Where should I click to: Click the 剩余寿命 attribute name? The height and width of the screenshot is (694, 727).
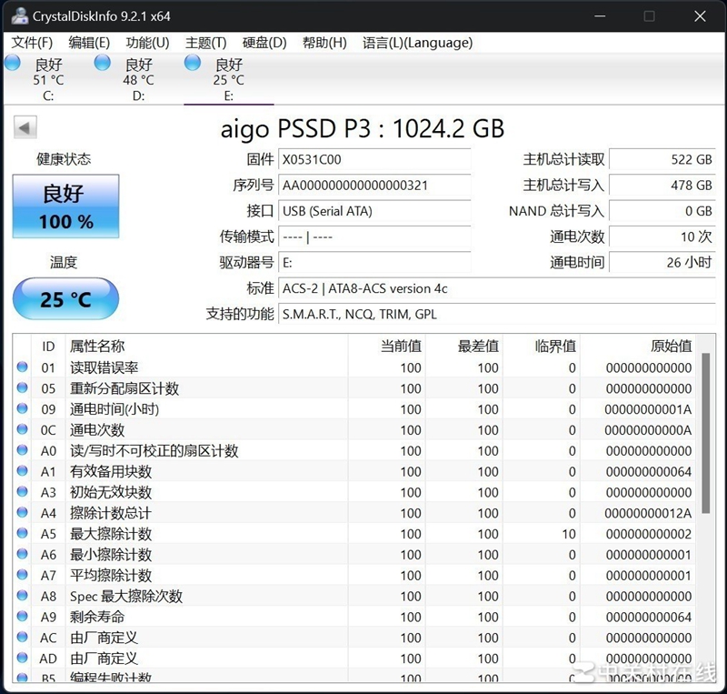click(x=97, y=617)
